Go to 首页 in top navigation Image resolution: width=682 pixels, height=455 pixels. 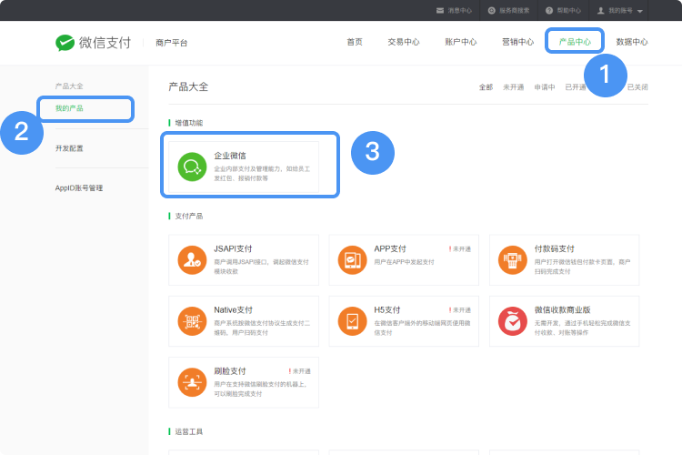[x=355, y=42]
